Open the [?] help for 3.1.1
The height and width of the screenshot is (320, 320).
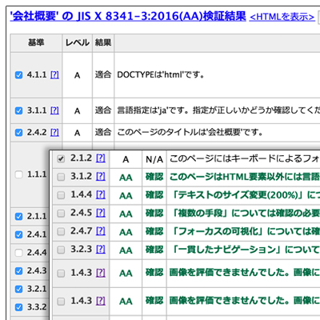pyautogui.click(x=54, y=110)
